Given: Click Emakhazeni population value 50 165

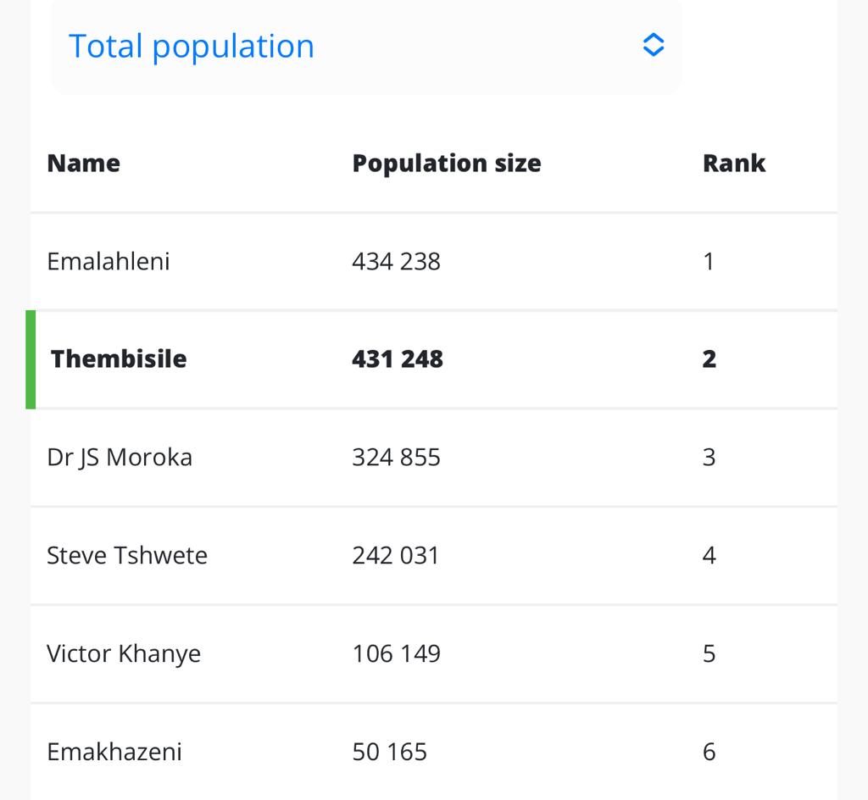Looking at the screenshot, I should pos(389,752).
